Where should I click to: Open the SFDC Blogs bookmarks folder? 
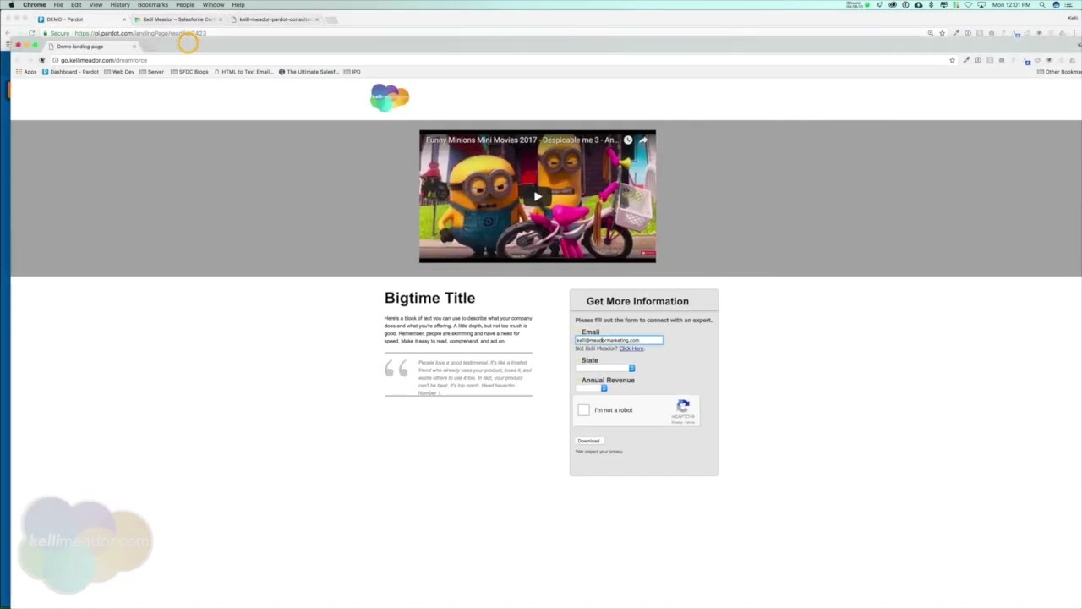pyautogui.click(x=189, y=72)
